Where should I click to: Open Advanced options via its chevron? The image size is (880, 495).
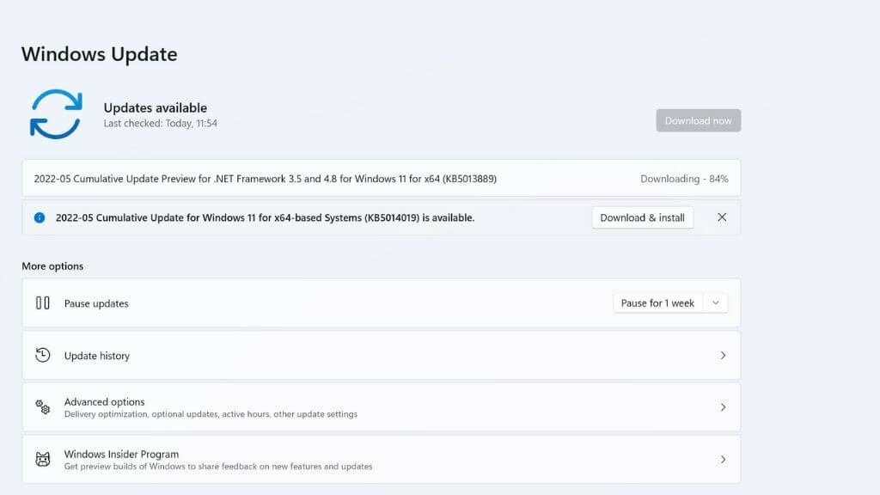(723, 406)
